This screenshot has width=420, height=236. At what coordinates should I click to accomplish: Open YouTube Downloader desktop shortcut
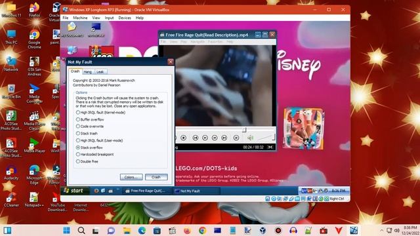(x=57, y=202)
